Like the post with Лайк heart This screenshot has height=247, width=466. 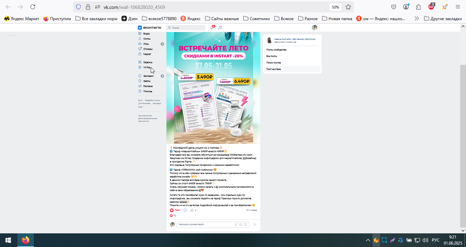click(x=175, y=210)
